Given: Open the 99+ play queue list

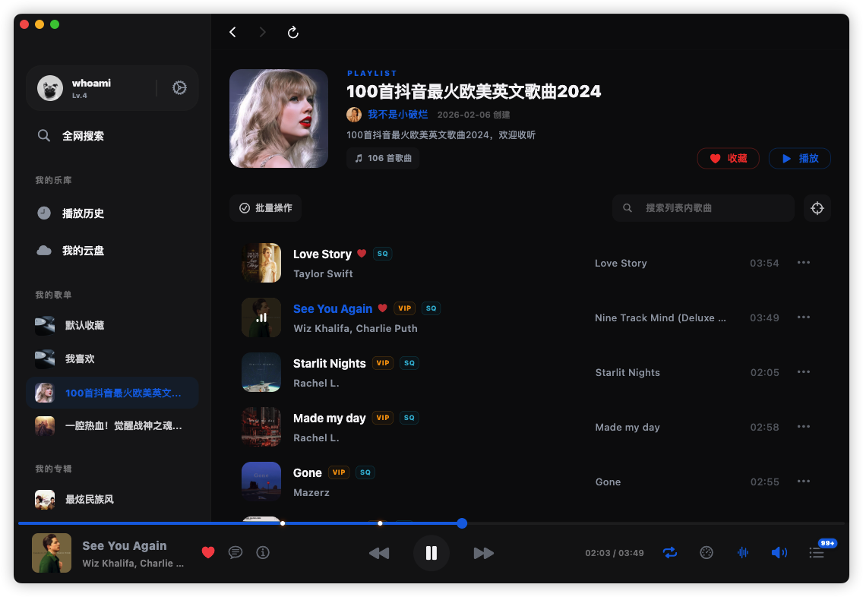Looking at the screenshot, I should point(817,552).
